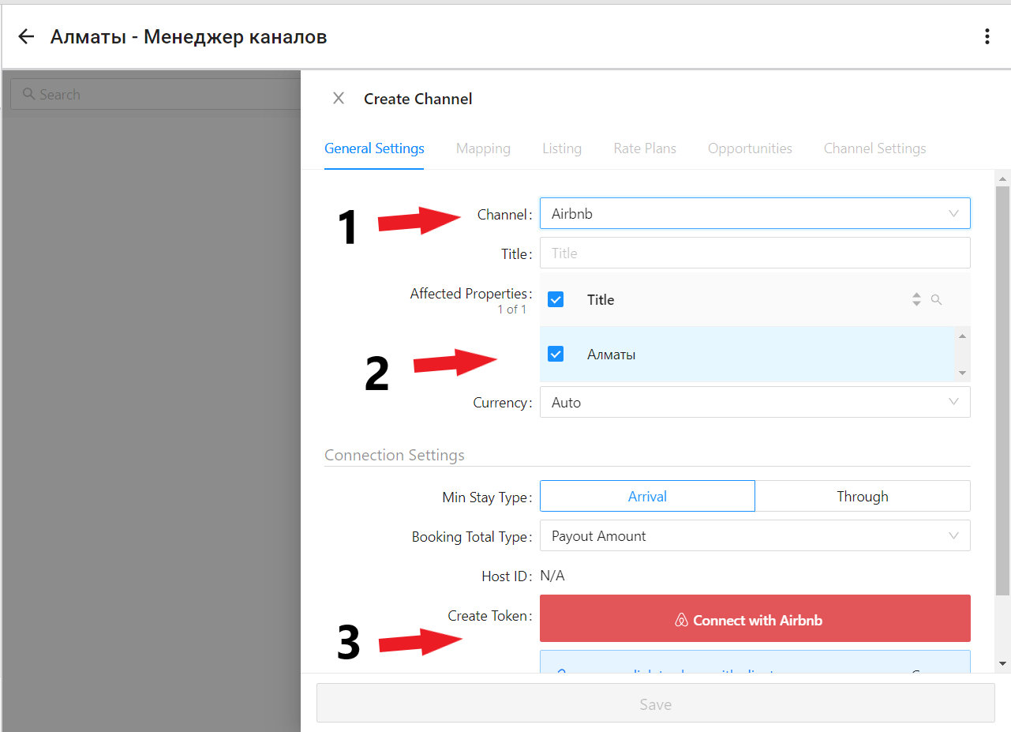
Task: Close the Create Channel panel
Action: pyautogui.click(x=339, y=98)
